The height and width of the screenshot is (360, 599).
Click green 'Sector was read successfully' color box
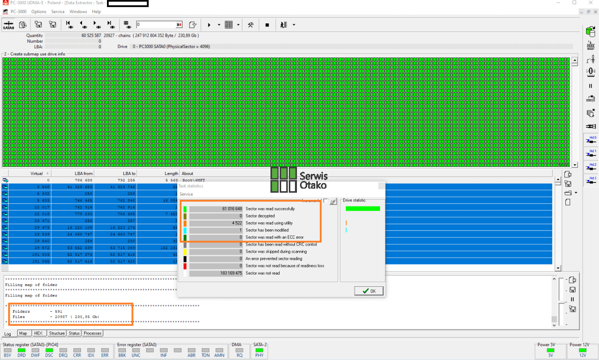(185, 209)
